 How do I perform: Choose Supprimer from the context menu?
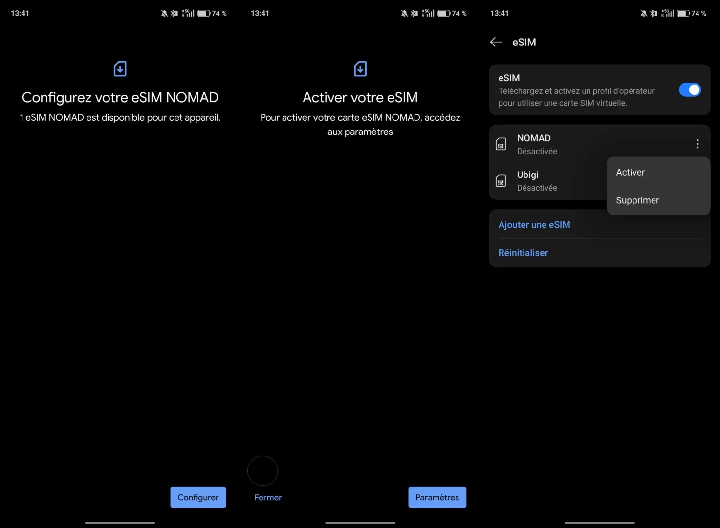[x=637, y=200]
